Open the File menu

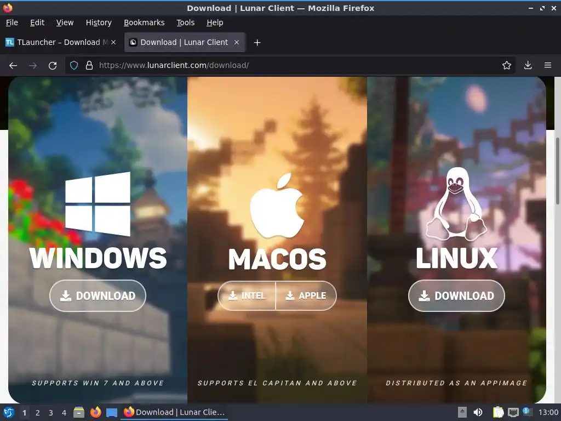12,22
